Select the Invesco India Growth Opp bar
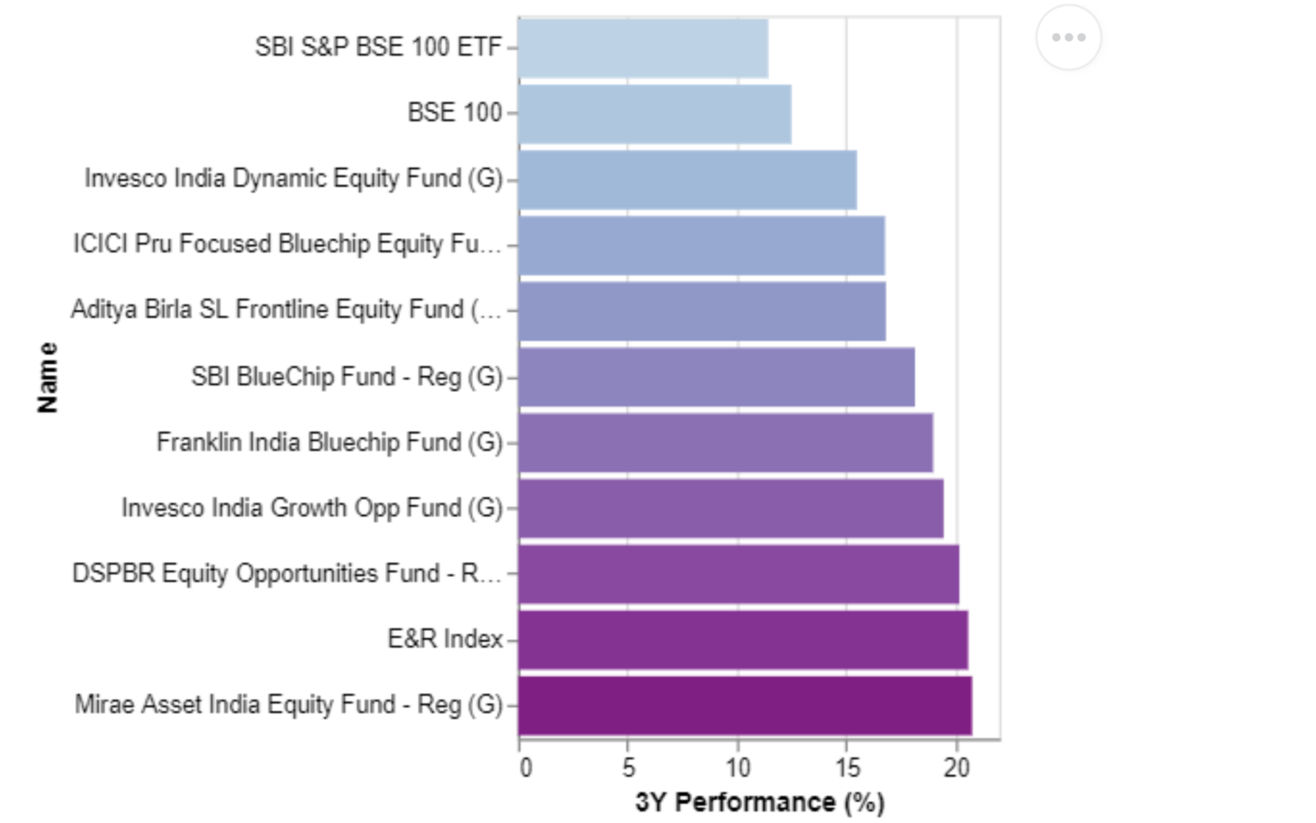This screenshot has width=1316, height=823. pos(731,508)
